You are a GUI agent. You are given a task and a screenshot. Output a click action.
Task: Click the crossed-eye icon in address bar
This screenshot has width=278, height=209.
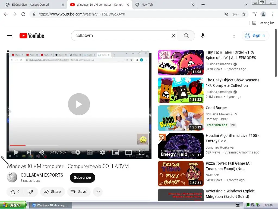pos(226,14)
